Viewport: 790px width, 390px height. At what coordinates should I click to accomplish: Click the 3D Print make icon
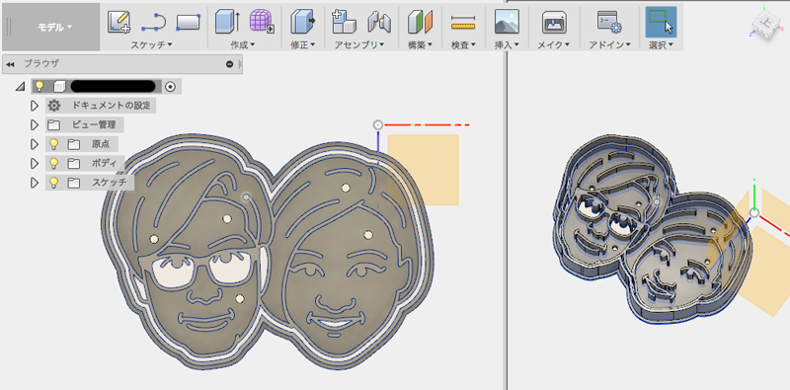click(554, 22)
